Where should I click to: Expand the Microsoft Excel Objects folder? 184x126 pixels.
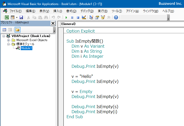pyautogui.click(x=8, y=40)
